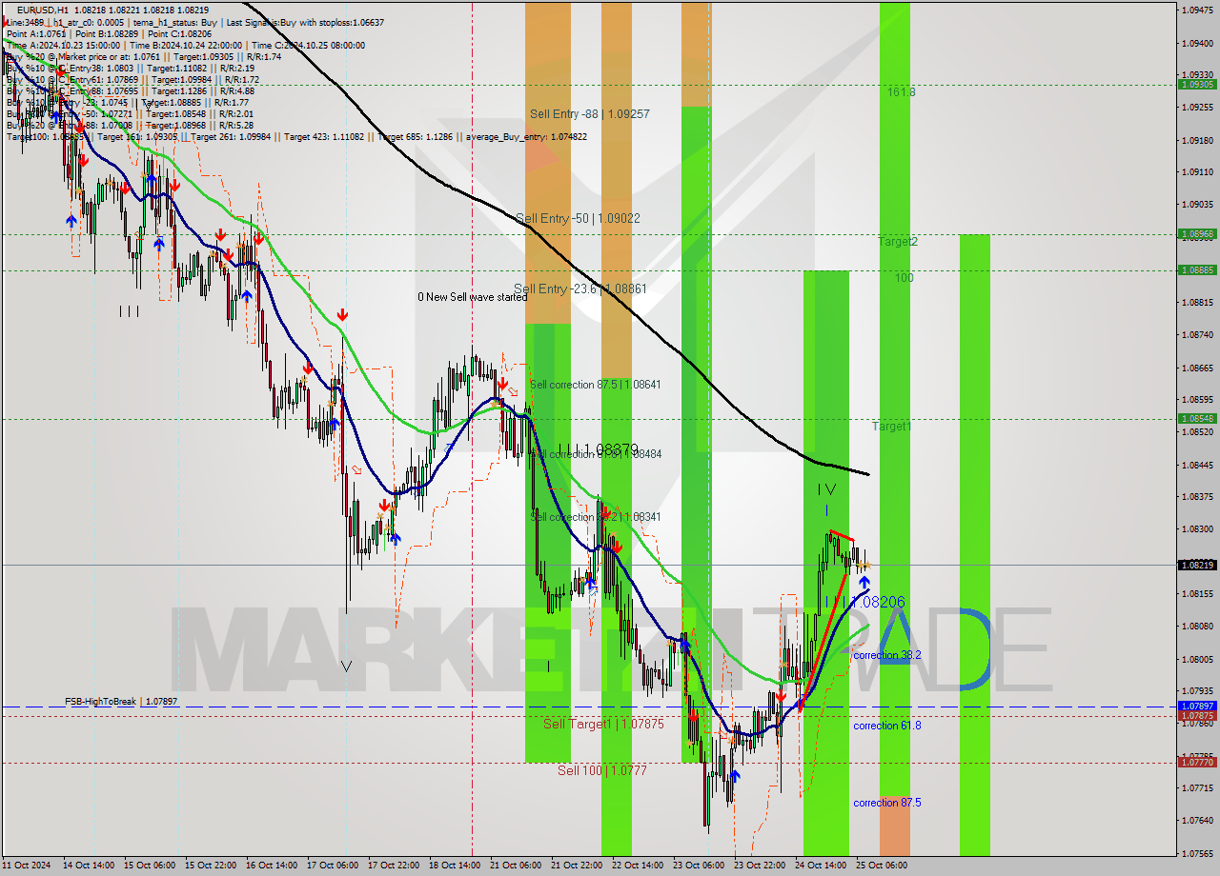Click the '161.8' Fibonacci label
The height and width of the screenshot is (876, 1220).
pos(902,92)
